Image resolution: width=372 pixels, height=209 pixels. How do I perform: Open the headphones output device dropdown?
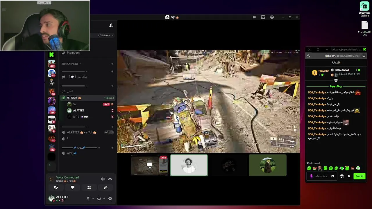[104, 199]
